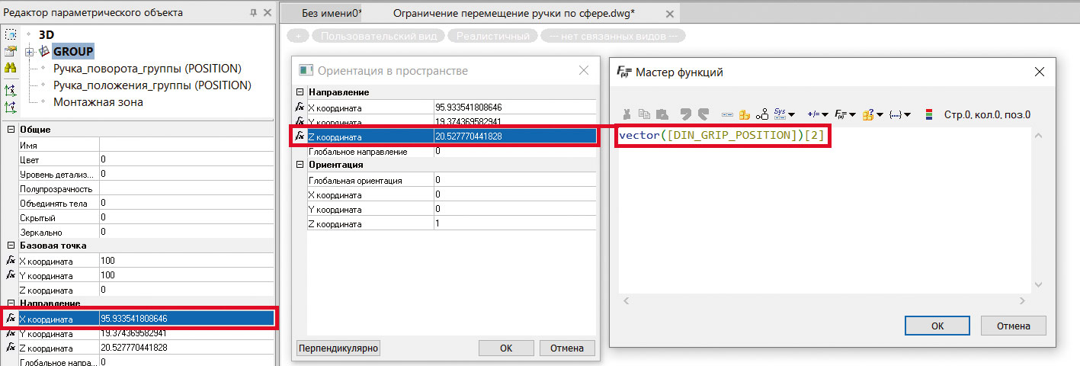Expand the GROUP tree node
This screenshot has height=366, width=1080.
(x=29, y=52)
